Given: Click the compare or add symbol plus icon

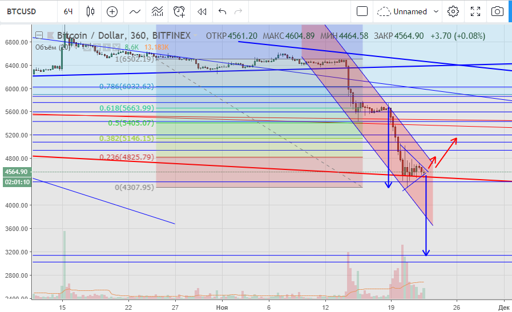Looking at the screenshot, I should pos(112,11).
